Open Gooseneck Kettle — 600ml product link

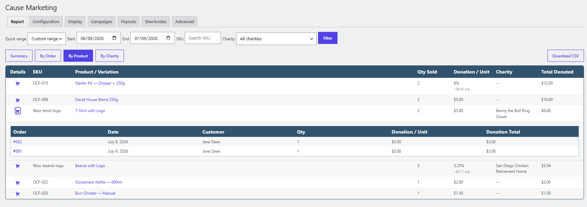pyautogui.click(x=99, y=182)
